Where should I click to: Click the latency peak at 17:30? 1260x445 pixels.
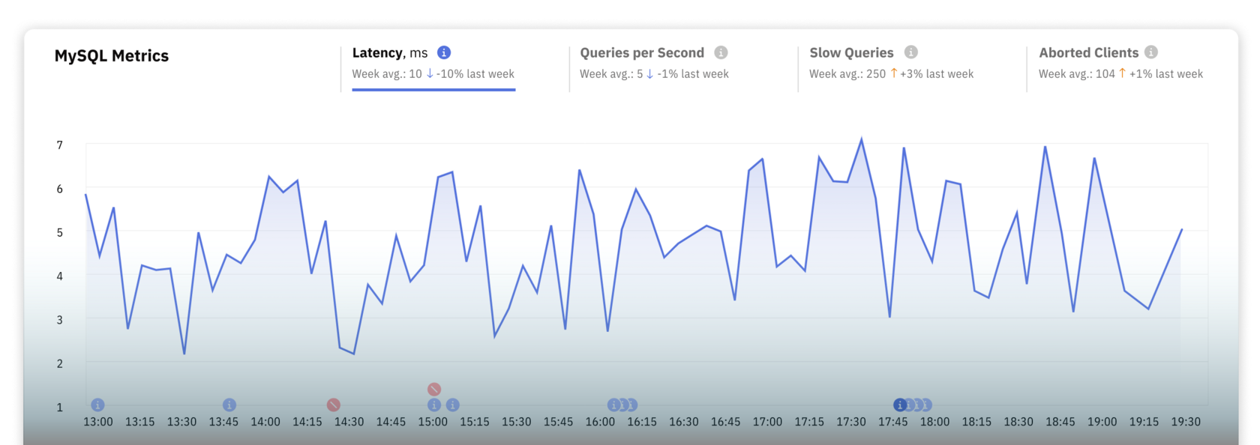click(861, 139)
